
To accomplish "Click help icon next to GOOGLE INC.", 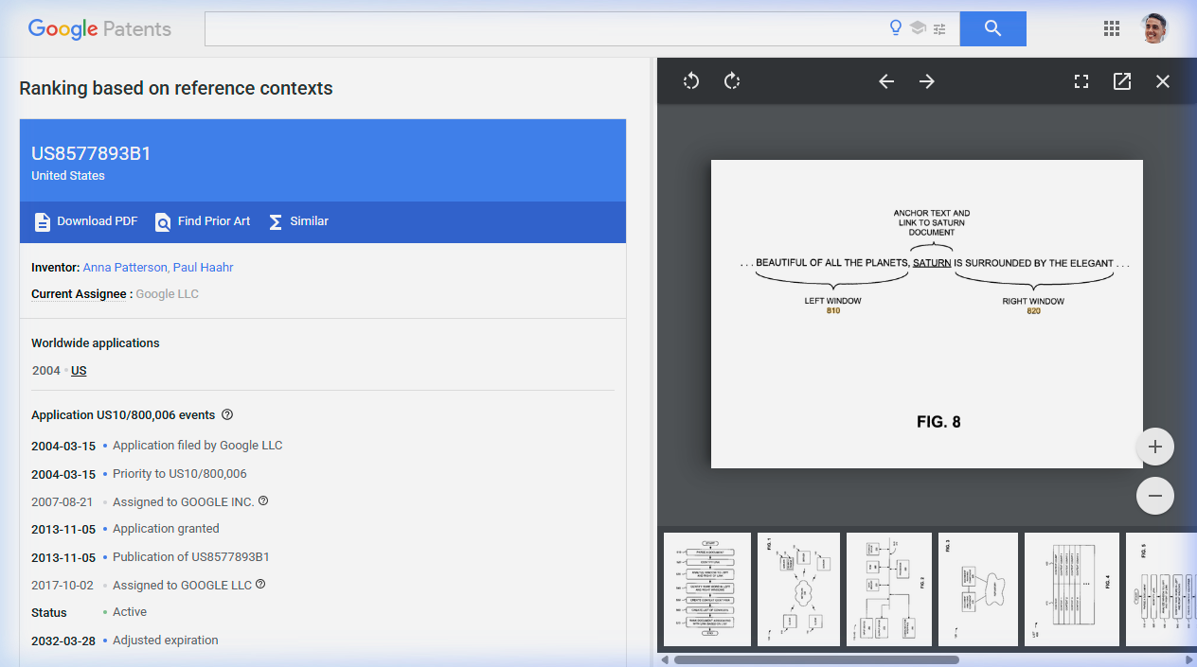I will [263, 500].
